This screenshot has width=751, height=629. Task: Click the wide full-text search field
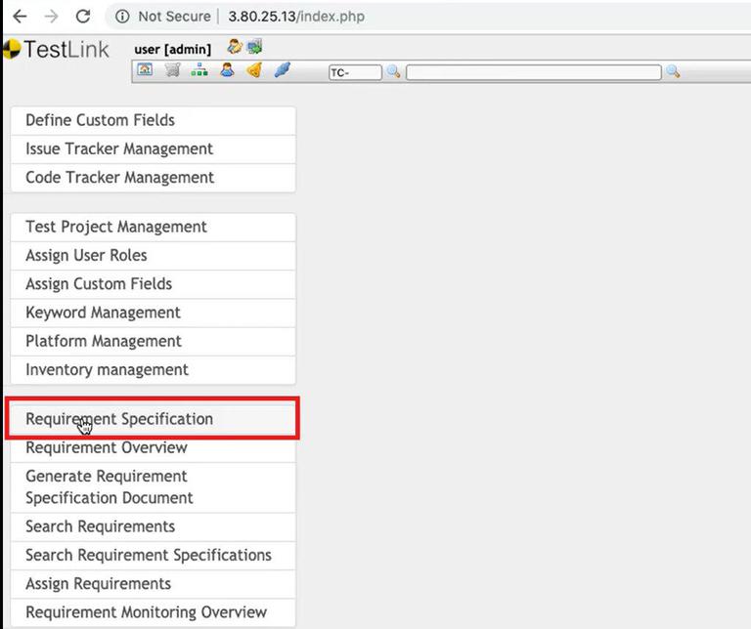[534, 72]
